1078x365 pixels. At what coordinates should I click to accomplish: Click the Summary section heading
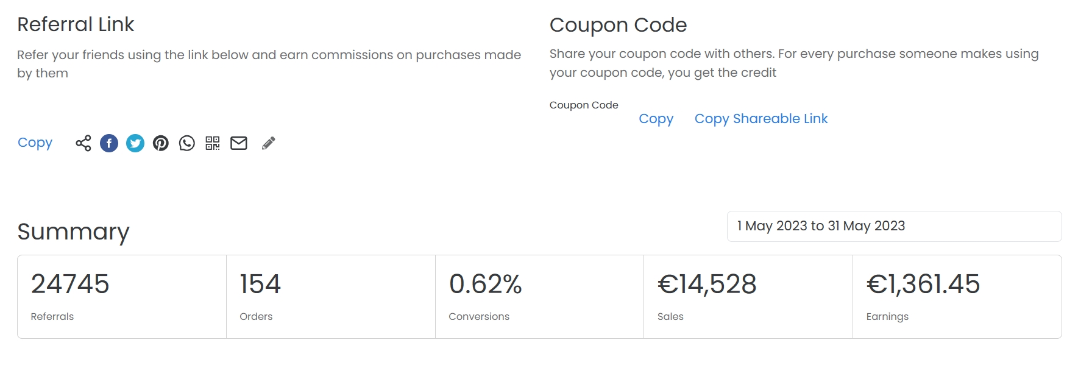[73, 232]
